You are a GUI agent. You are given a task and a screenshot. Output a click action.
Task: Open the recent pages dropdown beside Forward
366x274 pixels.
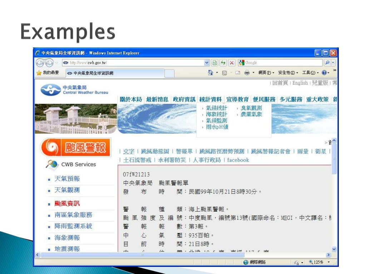click(x=56, y=63)
